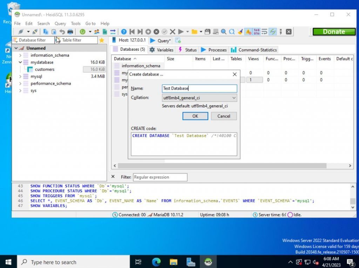
Task: Open the Collation dropdown
Action: (x=234, y=98)
